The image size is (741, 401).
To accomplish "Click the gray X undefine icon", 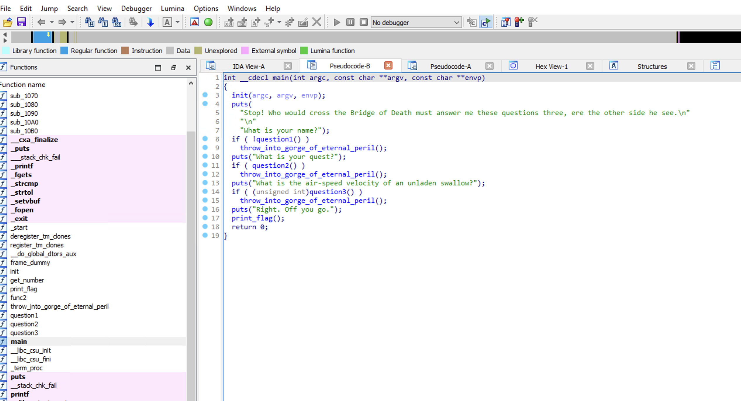I will 317,22.
